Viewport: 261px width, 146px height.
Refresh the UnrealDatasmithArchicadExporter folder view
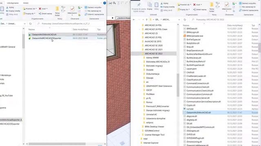coord(30,24)
